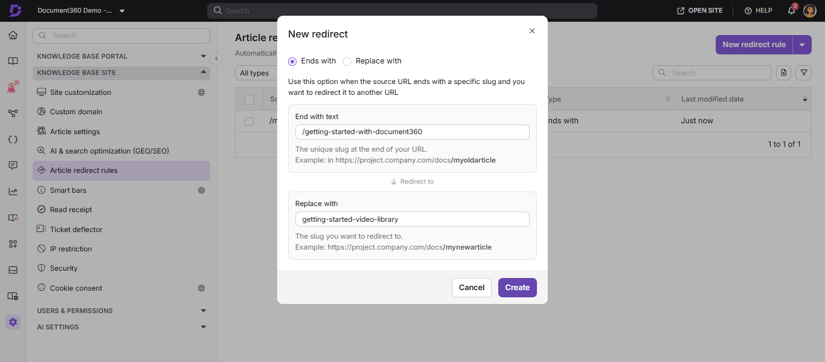The height and width of the screenshot is (362, 825).
Task: Click the globe icon beside Site customization
Action: (202, 92)
